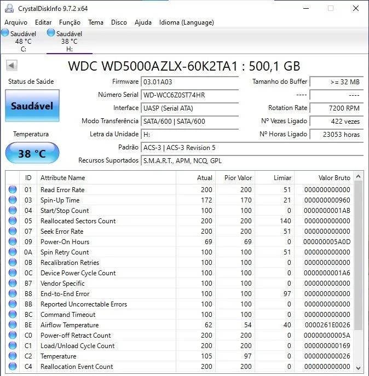Click the 422 vezes power-on count field
Image resolution: width=369 pixels, height=376 pixels.
coord(337,122)
